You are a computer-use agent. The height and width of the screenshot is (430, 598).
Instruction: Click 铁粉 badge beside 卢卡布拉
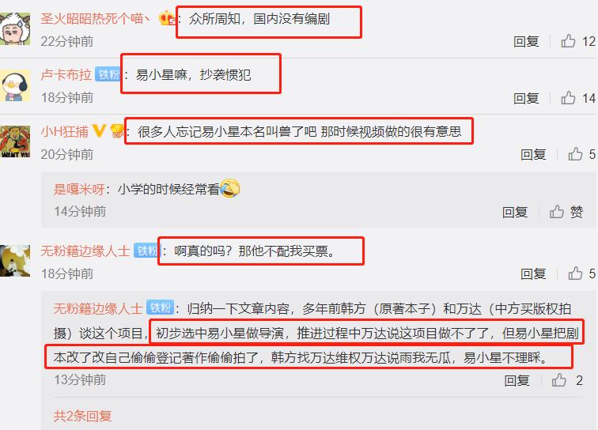pos(108,74)
